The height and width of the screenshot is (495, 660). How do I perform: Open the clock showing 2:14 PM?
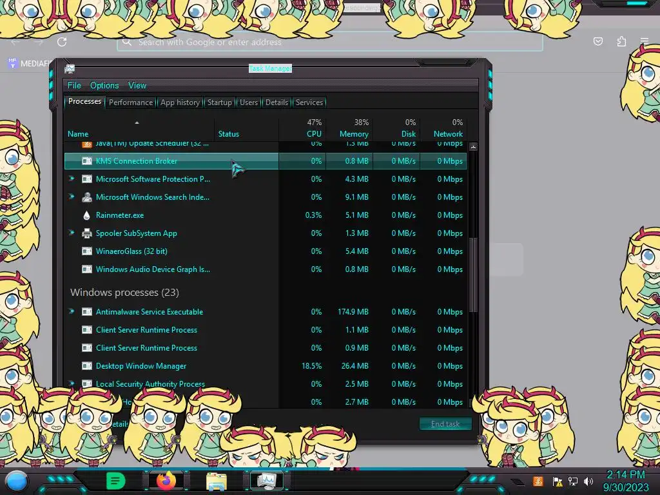pyautogui.click(x=626, y=481)
